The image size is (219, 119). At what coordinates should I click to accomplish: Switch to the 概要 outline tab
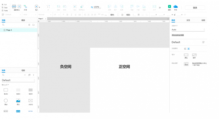(23, 20)
